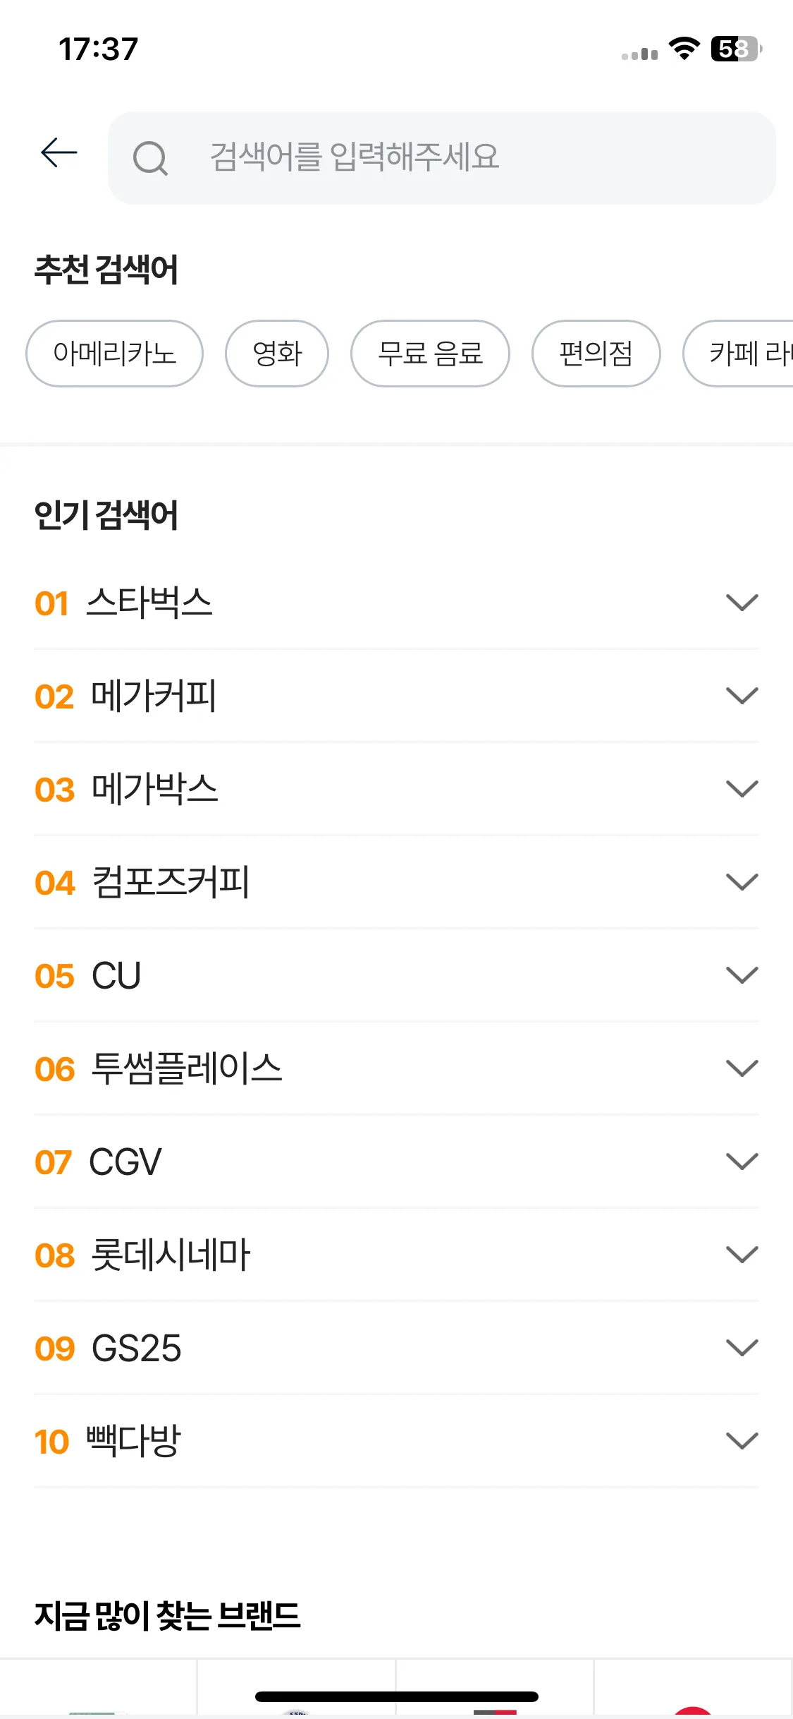This screenshot has width=793, height=1719.
Task: Expand the 메가박스 row chevron
Action: point(742,789)
